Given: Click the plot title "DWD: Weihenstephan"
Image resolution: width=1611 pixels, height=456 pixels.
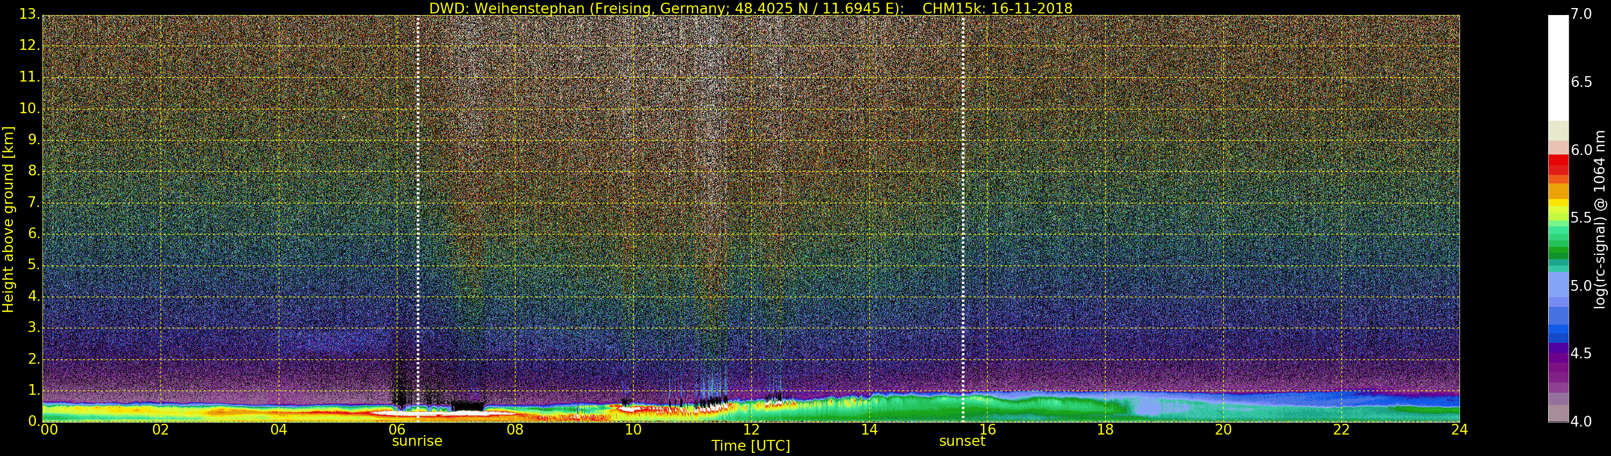Looking at the screenshot, I should tap(750, 8).
